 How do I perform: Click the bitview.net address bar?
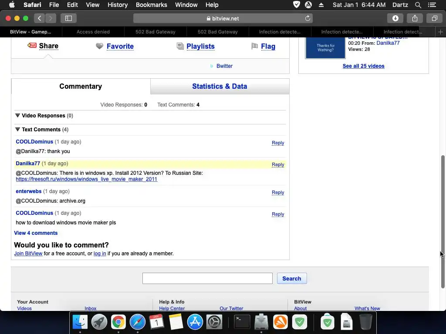click(223, 18)
